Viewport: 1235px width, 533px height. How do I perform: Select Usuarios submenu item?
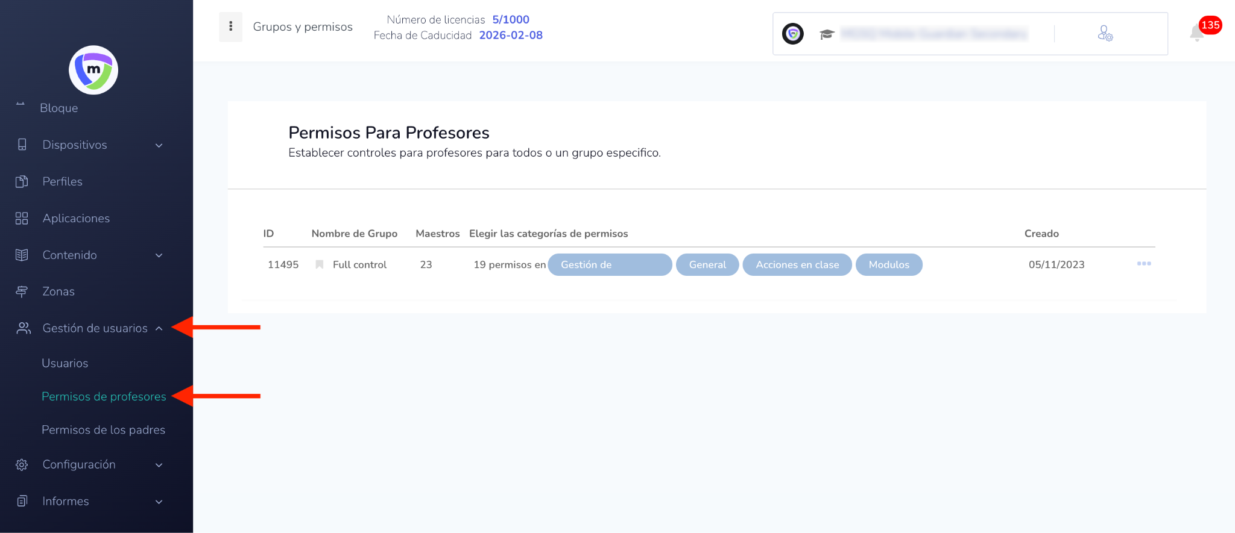pos(65,363)
